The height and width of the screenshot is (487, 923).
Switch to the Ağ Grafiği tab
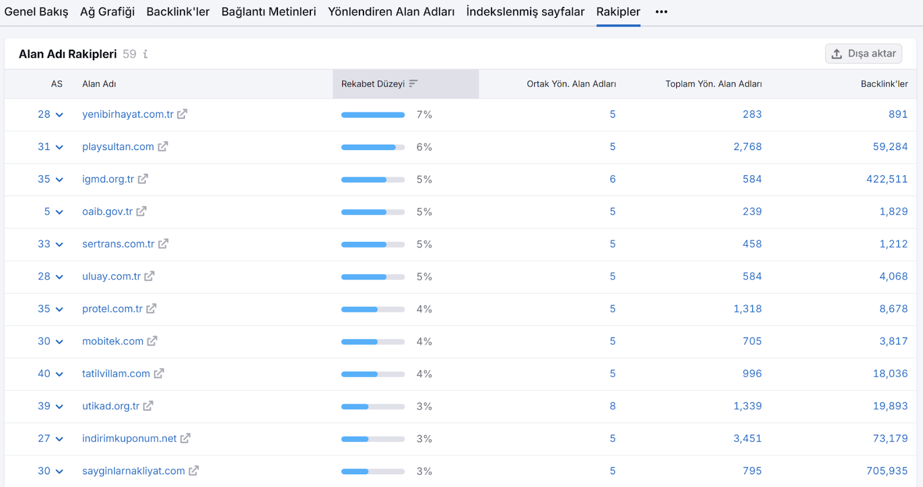[107, 12]
